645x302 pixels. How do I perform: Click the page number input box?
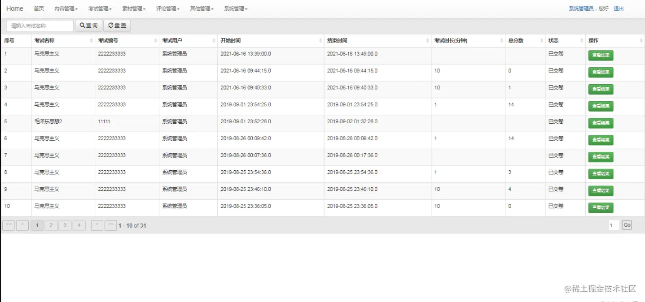[614, 225]
